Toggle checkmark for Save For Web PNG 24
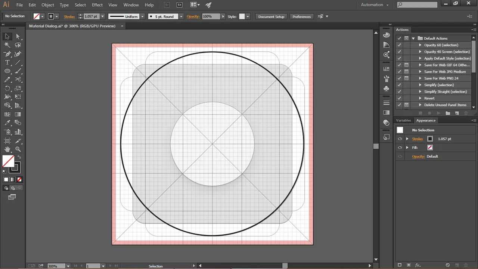The height and width of the screenshot is (269, 478). (x=399, y=78)
